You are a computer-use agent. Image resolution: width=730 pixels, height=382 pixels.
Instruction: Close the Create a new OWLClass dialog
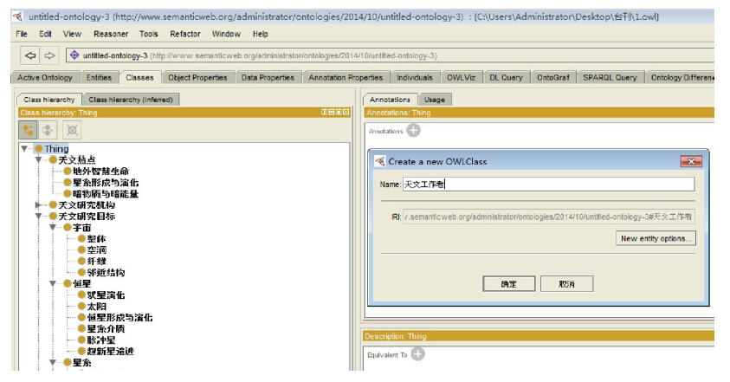pos(690,161)
